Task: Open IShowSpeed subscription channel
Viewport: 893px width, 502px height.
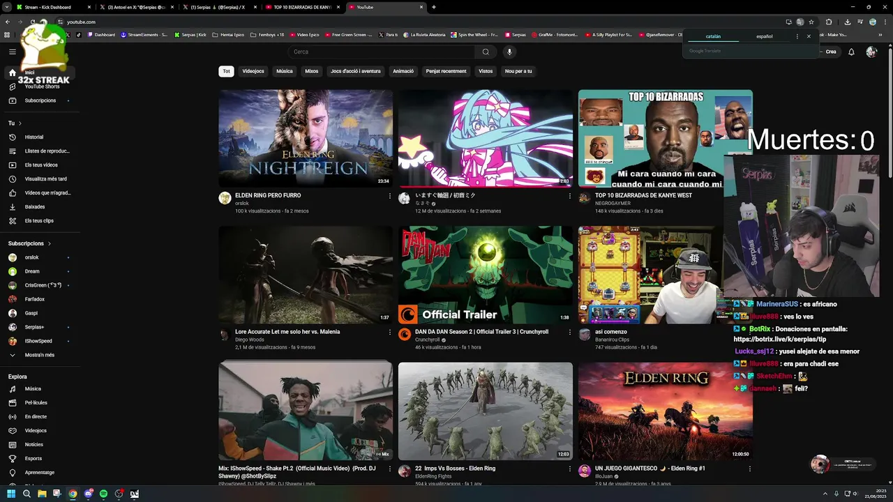Action: click(40, 341)
